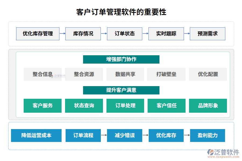The image size is (242, 161).
Task: Click the 打破壁垒 box
Action: [x=166, y=74]
